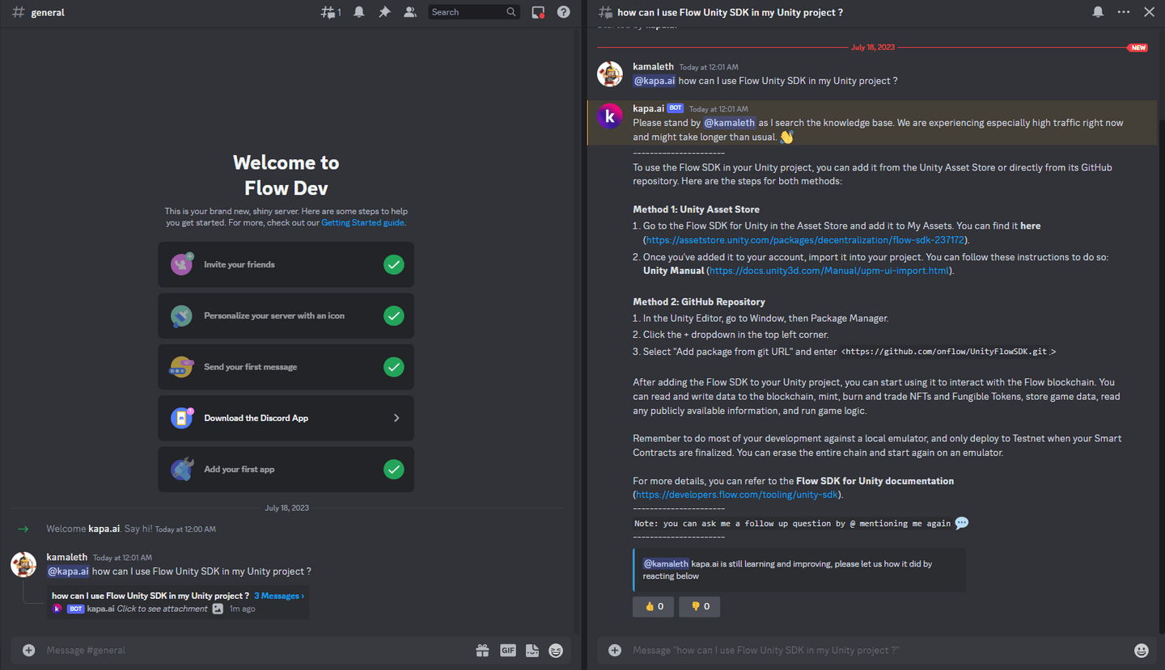This screenshot has width=1165, height=670.
Task: Close the thread panel
Action: point(1149,12)
